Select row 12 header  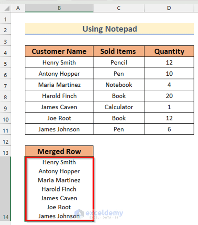pyautogui.click(x=5, y=140)
